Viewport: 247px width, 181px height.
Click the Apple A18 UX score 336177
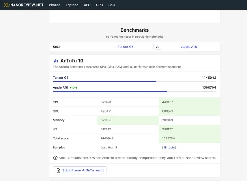[168, 129]
